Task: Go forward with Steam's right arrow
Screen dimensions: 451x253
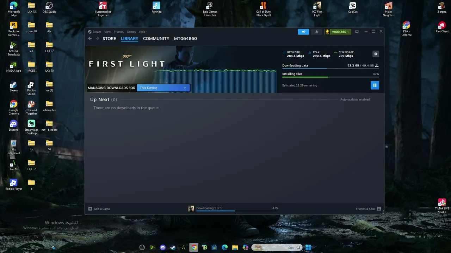Action: [97, 39]
